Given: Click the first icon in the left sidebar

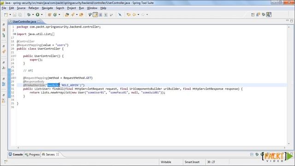Looking at the screenshot, I should tap(4, 24).
